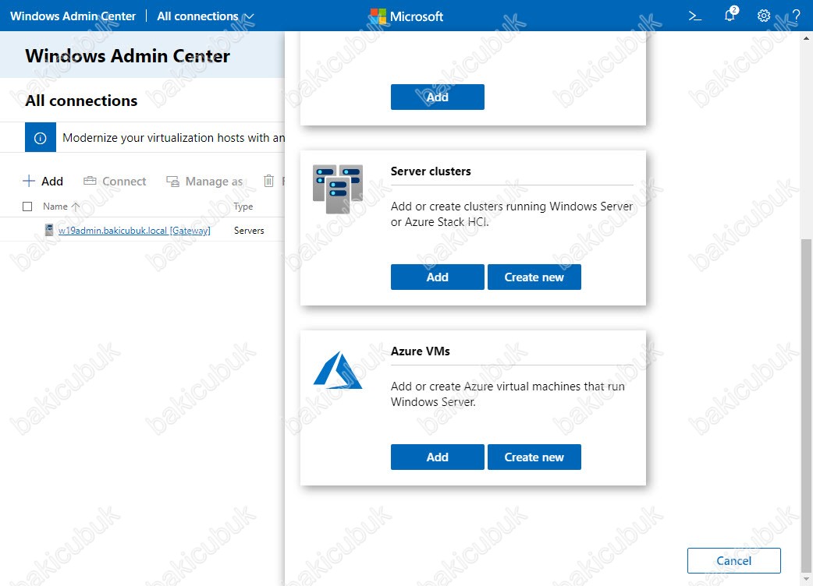The image size is (813, 586).
Task: Click the trash delete icon in toolbar
Action: 268,181
